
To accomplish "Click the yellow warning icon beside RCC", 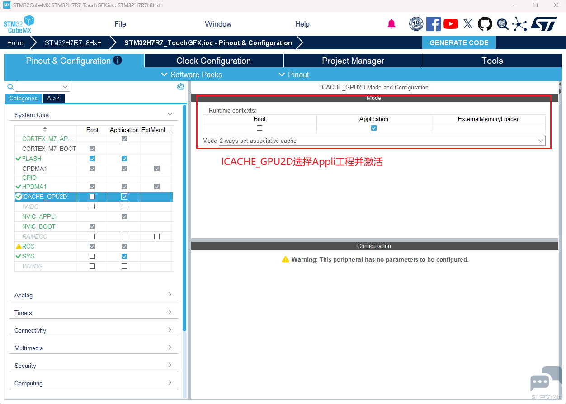I will (19, 246).
